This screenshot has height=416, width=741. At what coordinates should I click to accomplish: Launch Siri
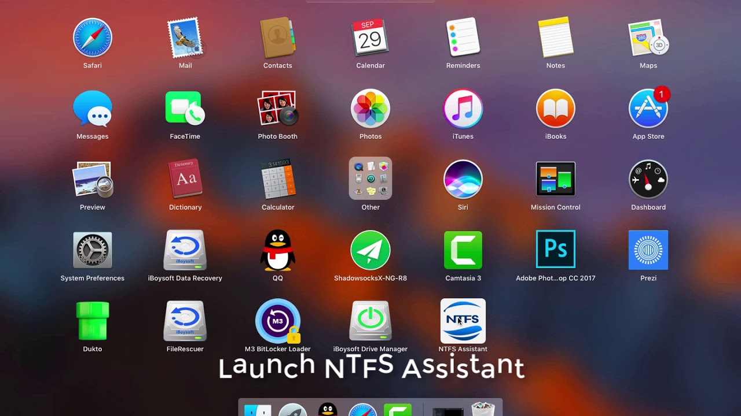[463, 180]
